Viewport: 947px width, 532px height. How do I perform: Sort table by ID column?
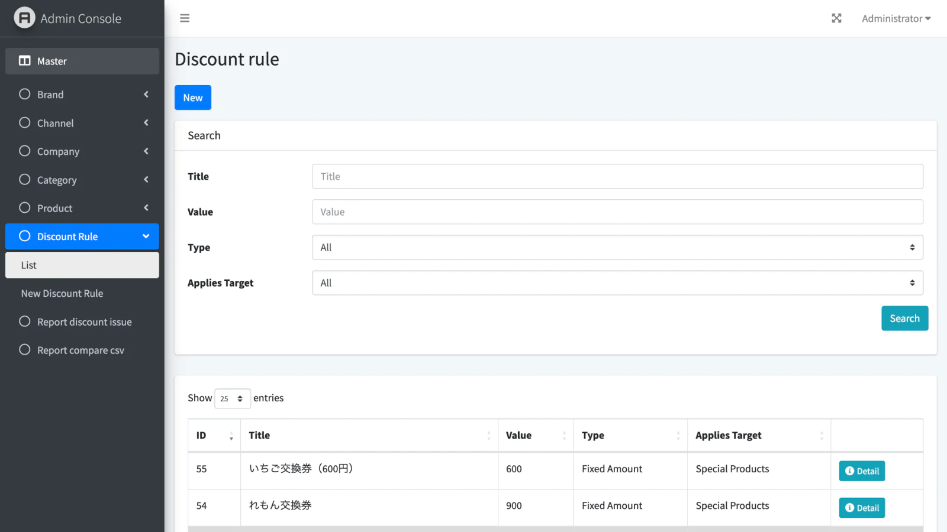(214, 435)
